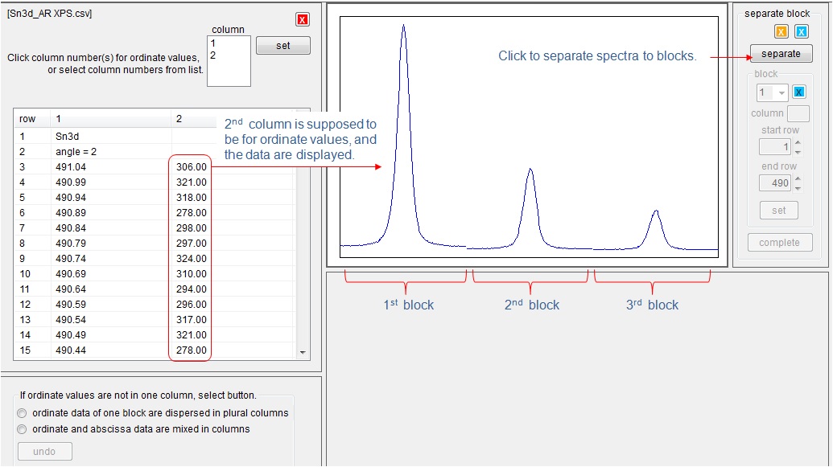
Task: Click the red X close icon
Action: click(303, 19)
